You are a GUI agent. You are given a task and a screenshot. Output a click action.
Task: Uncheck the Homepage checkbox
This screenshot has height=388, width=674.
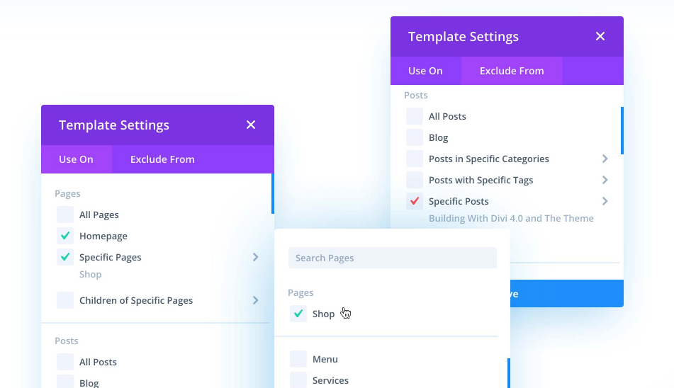(x=65, y=236)
